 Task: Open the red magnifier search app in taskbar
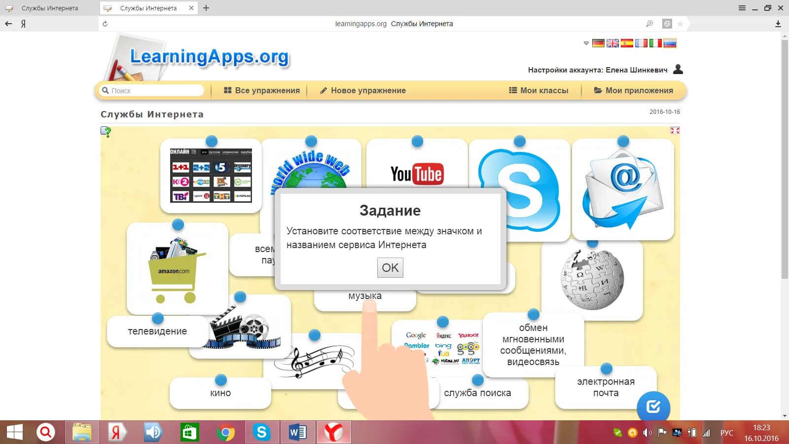tap(46, 432)
